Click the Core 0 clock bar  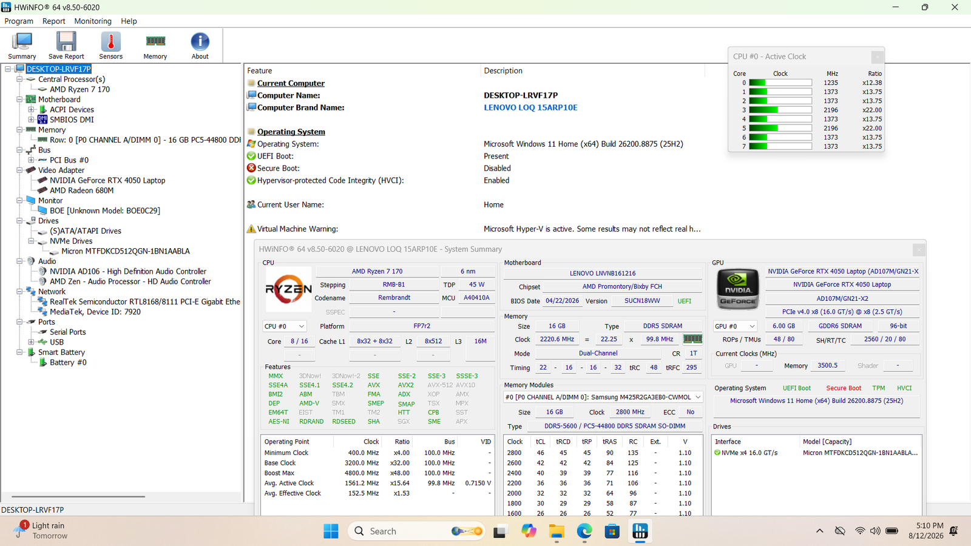pyautogui.click(x=780, y=83)
